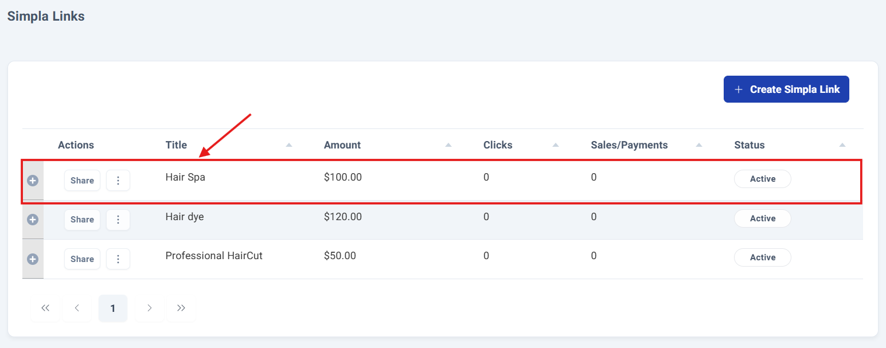Go to last page of results
Viewport: 886px width, 348px height.
181,308
